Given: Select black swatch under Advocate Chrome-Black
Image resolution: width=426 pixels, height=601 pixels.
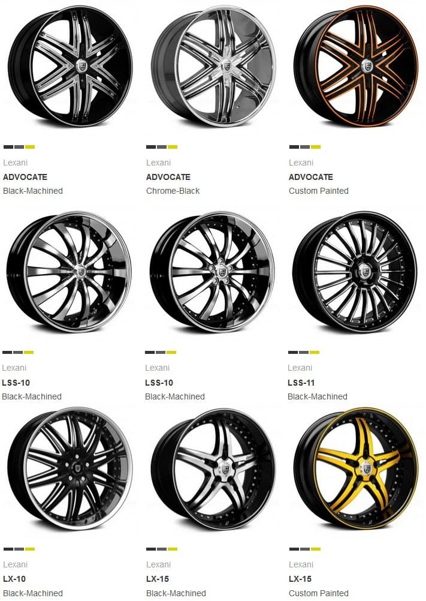Looking at the screenshot, I should [151, 147].
